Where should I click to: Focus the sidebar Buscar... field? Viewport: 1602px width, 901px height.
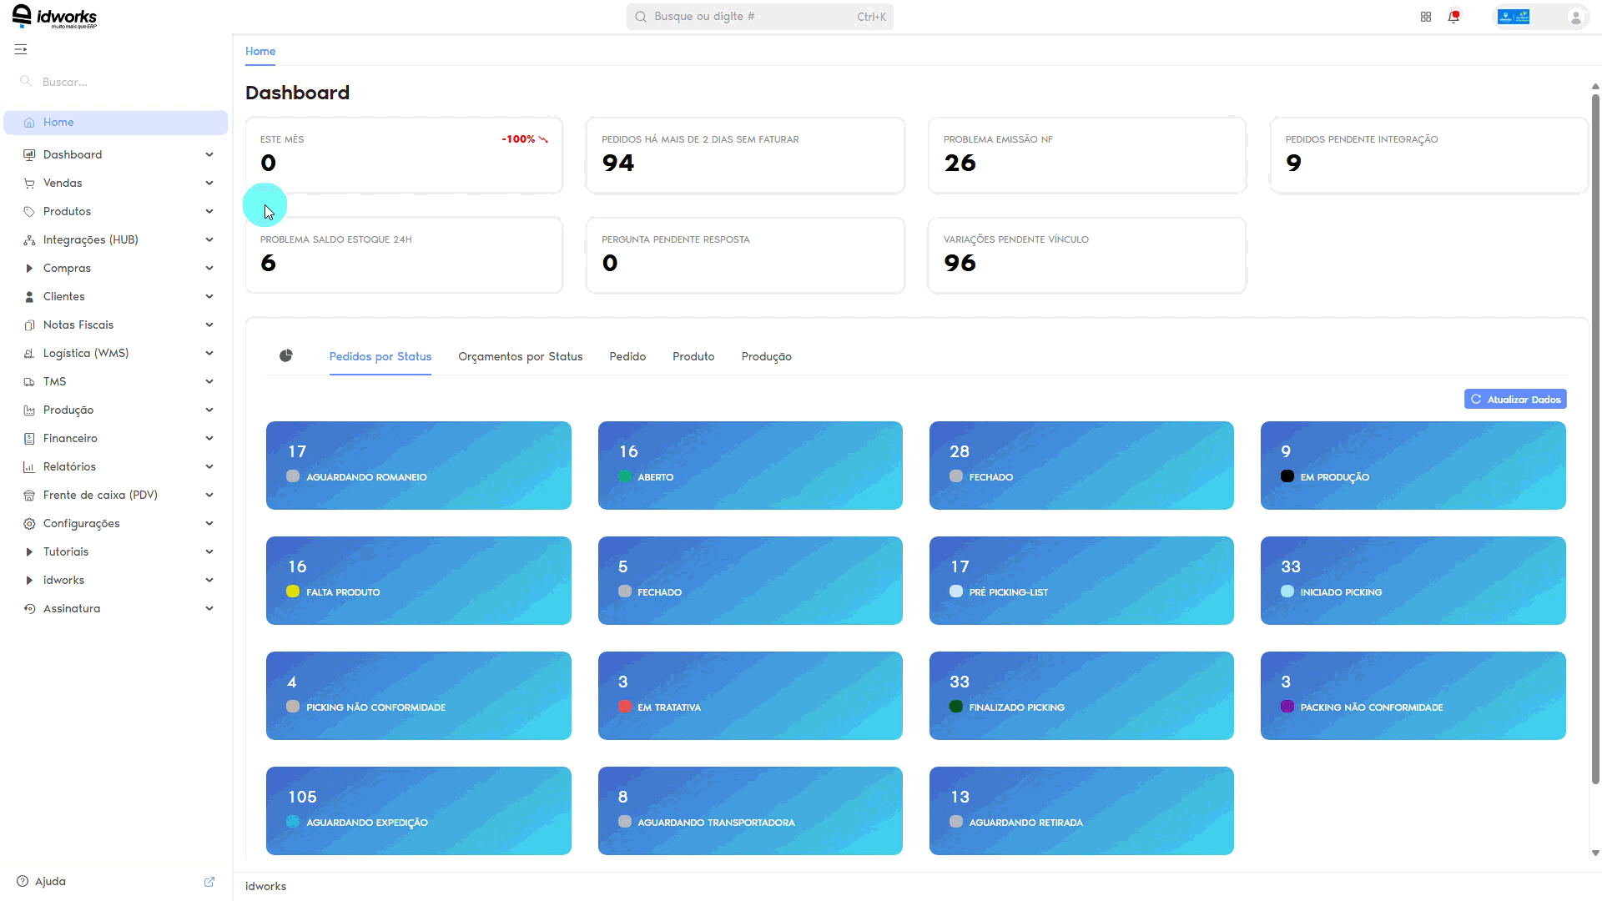(x=117, y=82)
